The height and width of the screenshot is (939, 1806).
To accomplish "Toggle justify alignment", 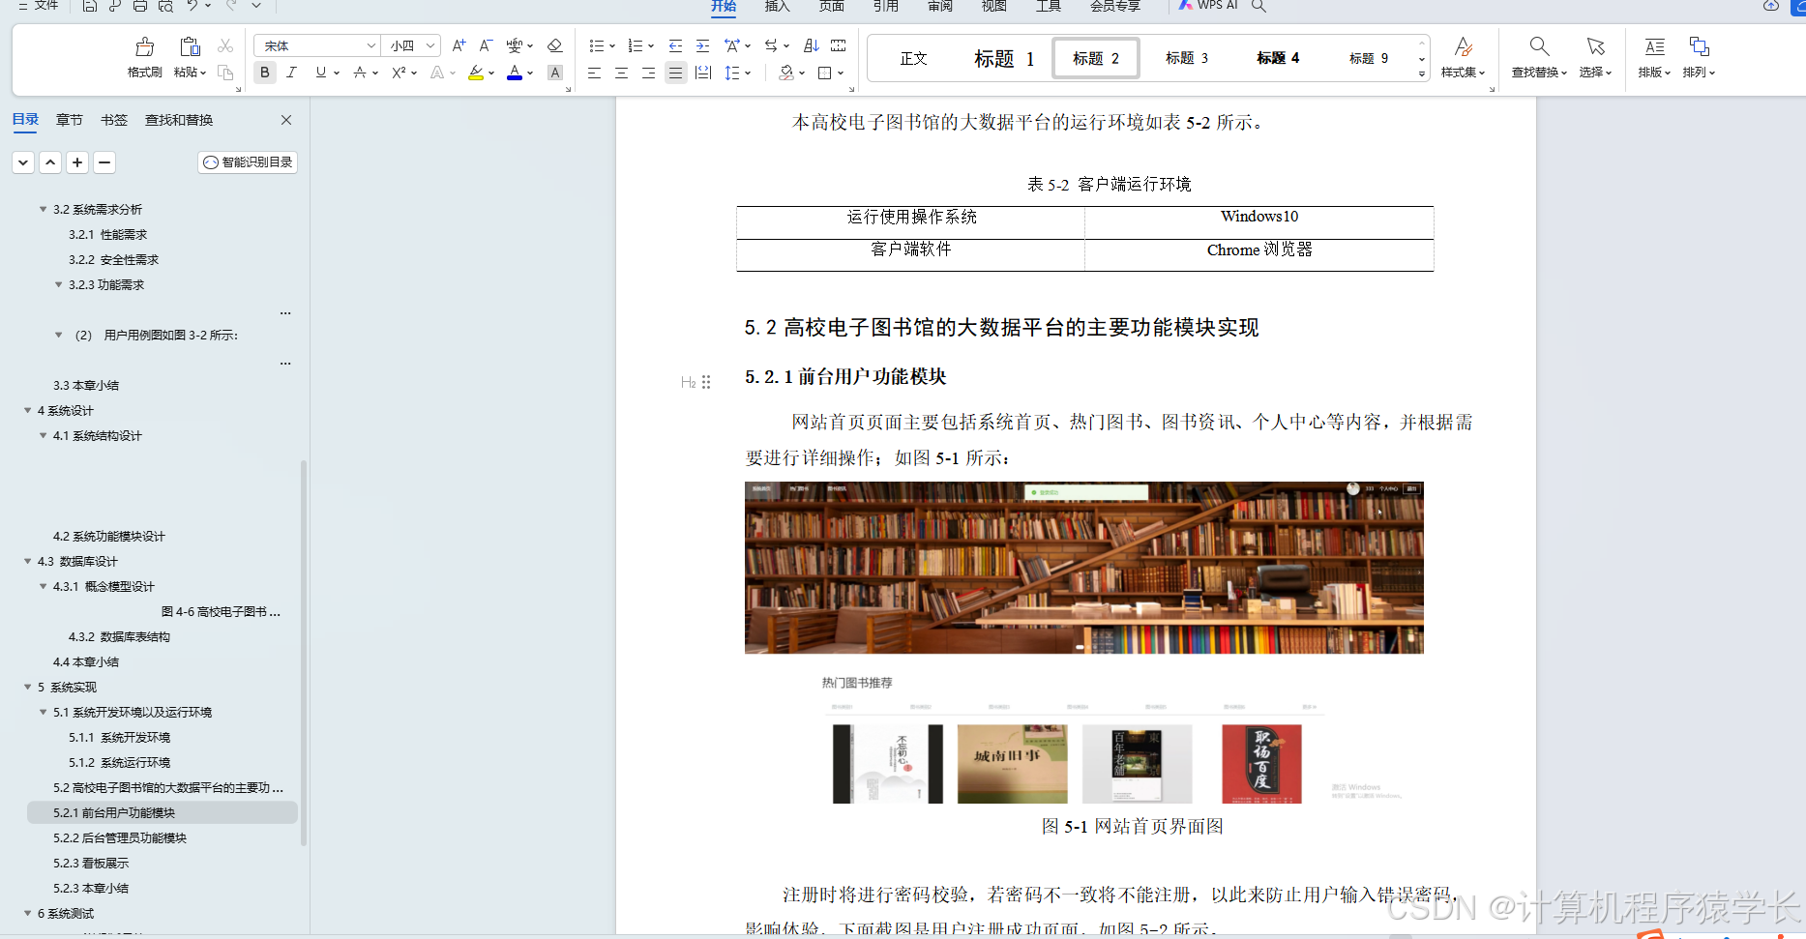I will (x=675, y=73).
